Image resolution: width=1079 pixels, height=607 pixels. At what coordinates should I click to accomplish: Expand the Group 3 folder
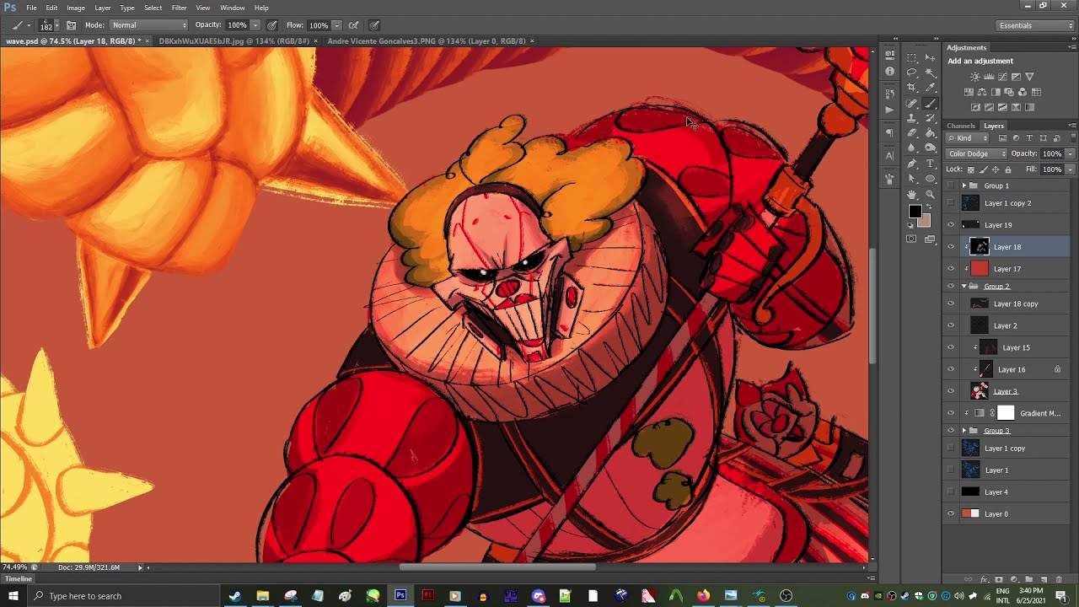coord(964,431)
